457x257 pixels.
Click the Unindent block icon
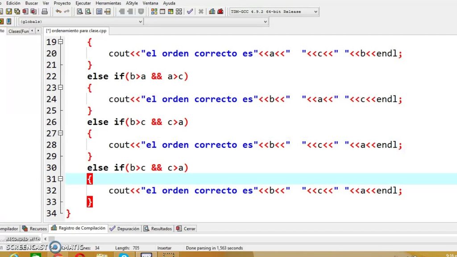pyautogui.click(x=130, y=12)
